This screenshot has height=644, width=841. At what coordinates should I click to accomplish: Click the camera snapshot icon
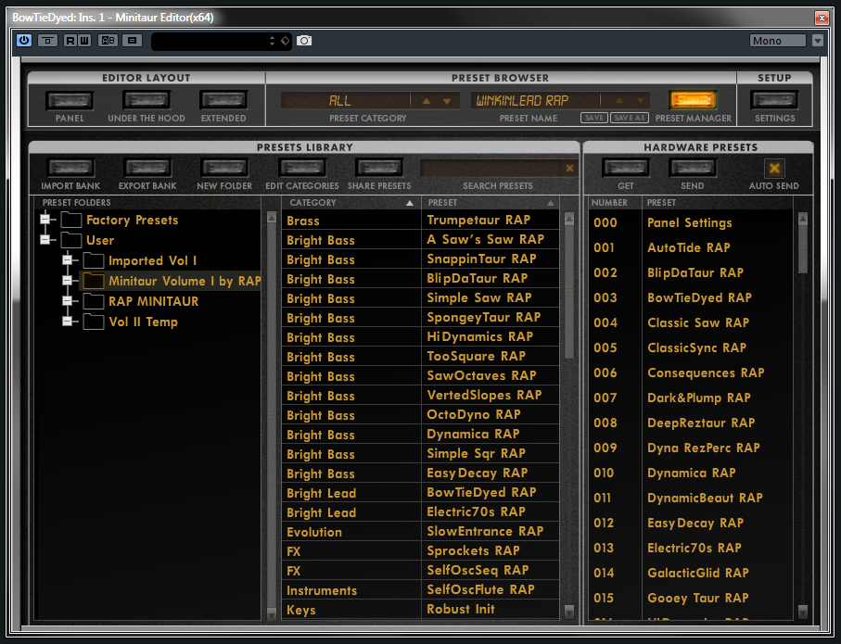(304, 40)
